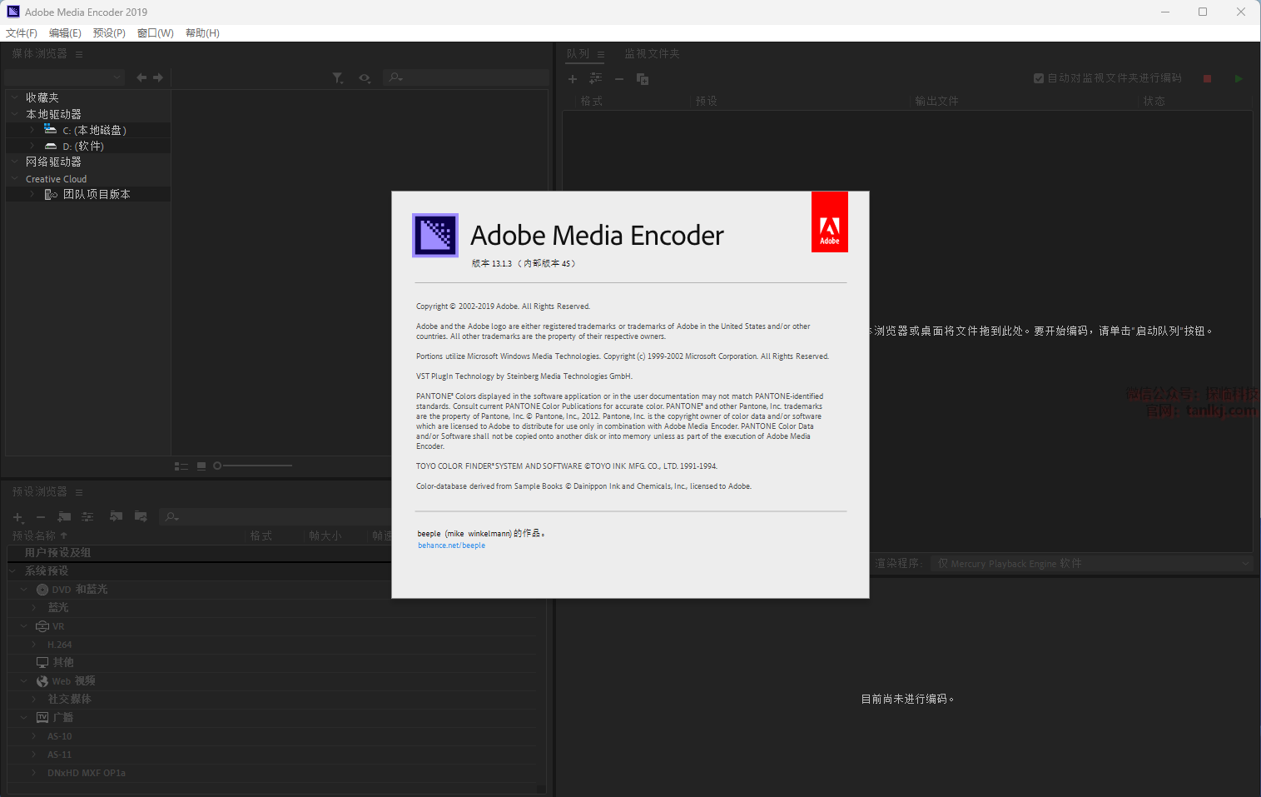The height and width of the screenshot is (797, 1261).
Task: Open the file type filter funnel icon
Action: point(337,77)
